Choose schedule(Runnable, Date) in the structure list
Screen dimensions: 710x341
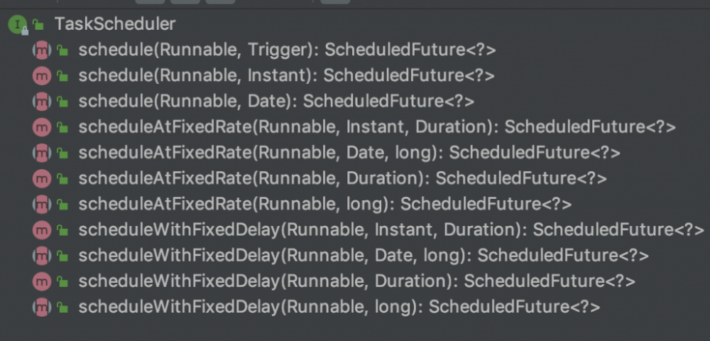click(x=276, y=101)
